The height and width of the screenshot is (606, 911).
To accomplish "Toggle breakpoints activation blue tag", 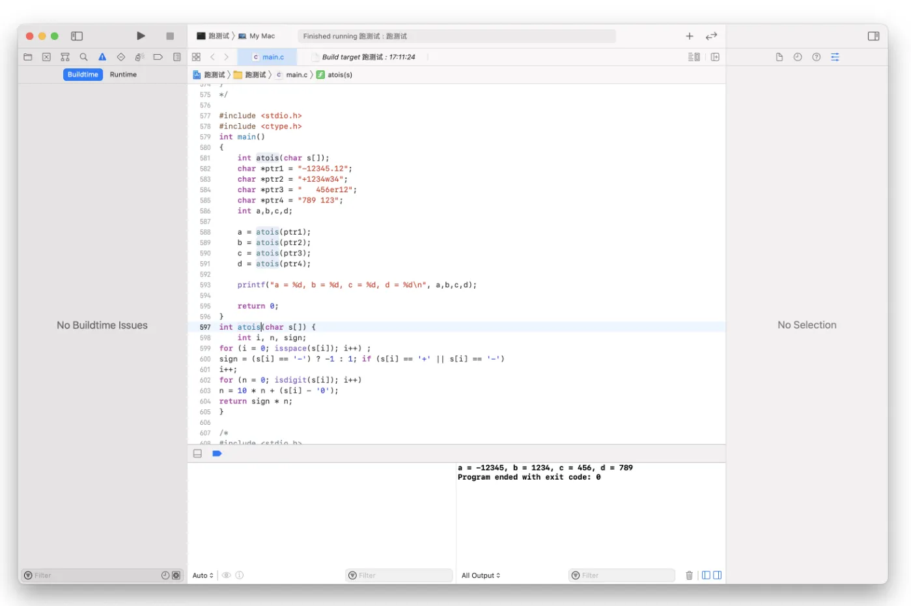I will tap(217, 454).
